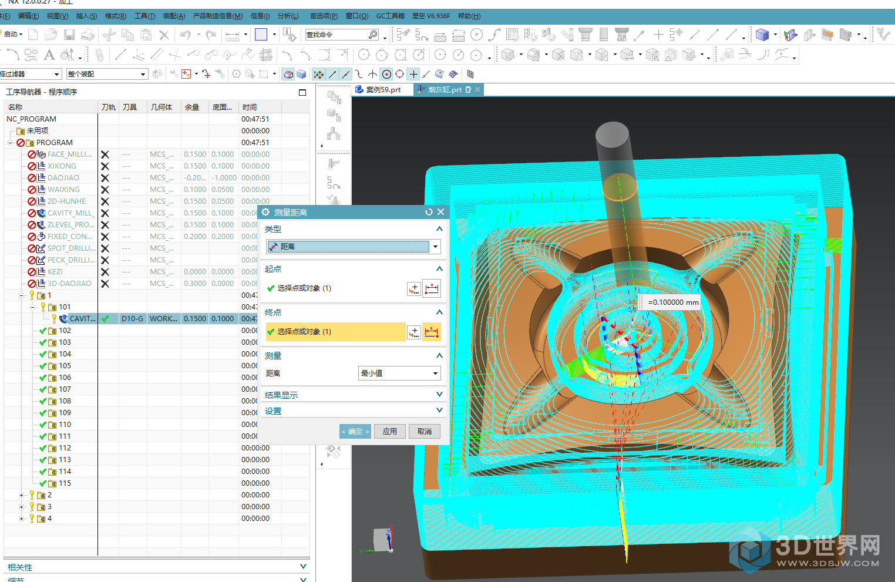Image resolution: width=895 pixels, height=582 pixels.
Task: Toggle end point snap
Action: coord(333,74)
